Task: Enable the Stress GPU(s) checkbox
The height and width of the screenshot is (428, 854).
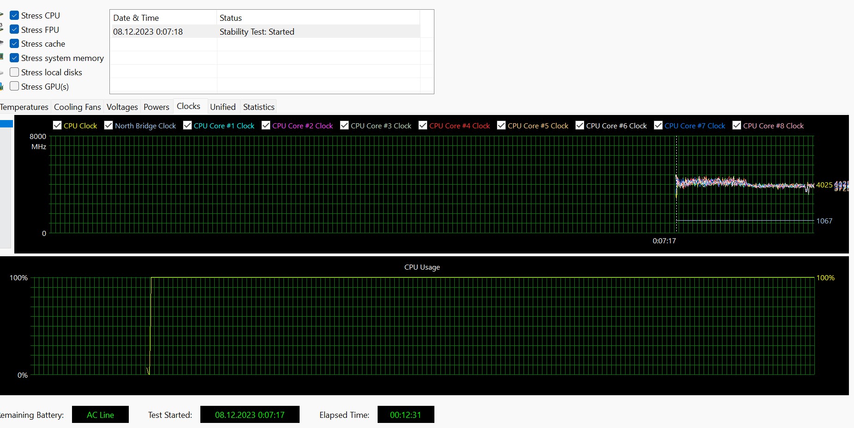Action: (14, 86)
